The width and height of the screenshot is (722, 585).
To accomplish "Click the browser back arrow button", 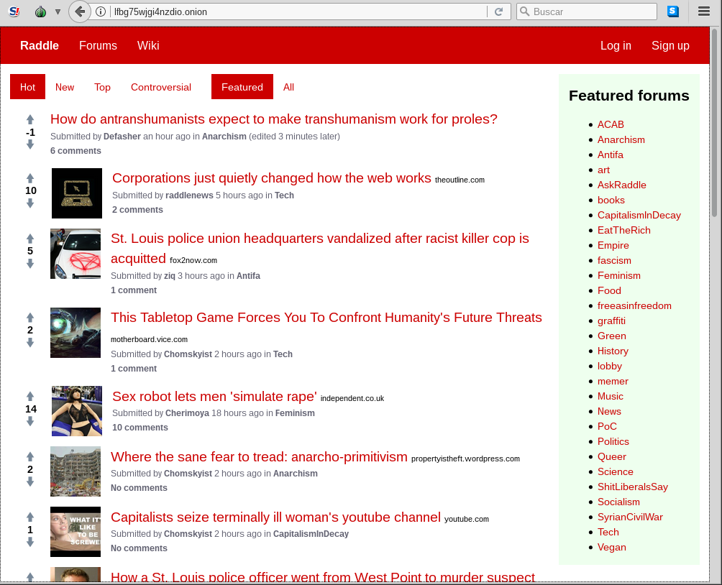I will (80, 11).
